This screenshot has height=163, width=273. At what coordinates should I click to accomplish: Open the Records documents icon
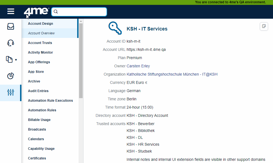coord(9,59)
